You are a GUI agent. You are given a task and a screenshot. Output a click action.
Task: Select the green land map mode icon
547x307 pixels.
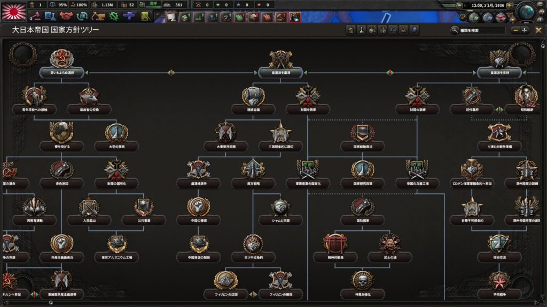pyautogui.click(x=474, y=18)
